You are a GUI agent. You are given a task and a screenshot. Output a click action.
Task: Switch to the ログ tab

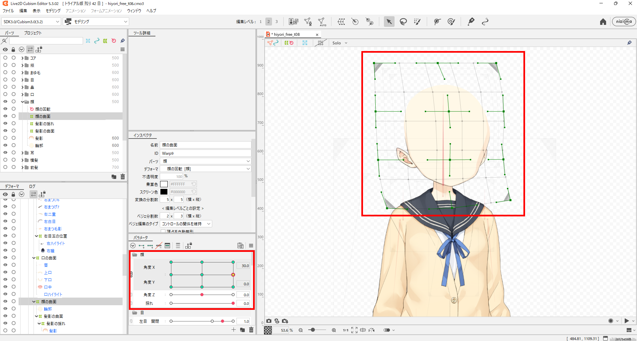pyautogui.click(x=32, y=186)
